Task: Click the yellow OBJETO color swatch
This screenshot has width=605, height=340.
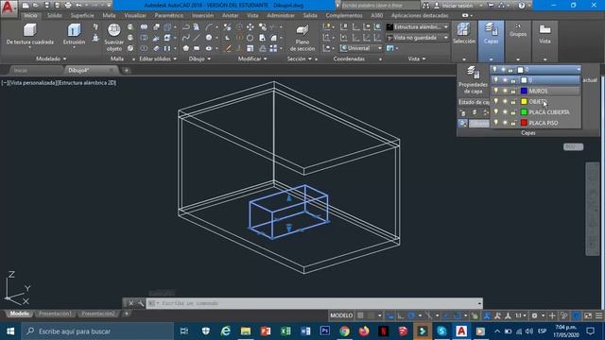Action: coord(524,101)
